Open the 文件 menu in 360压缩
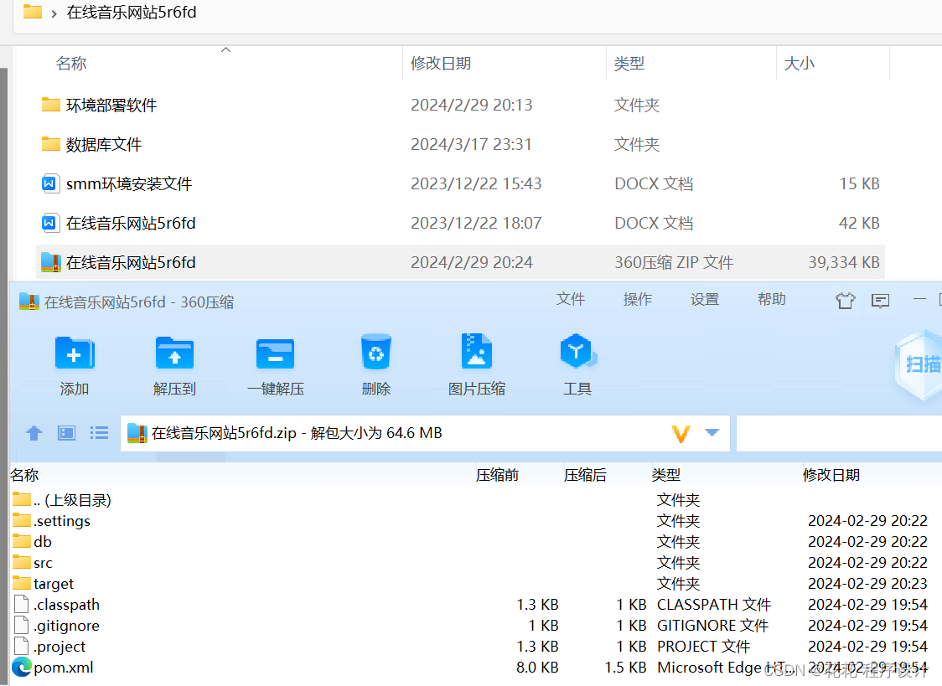The width and height of the screenshot is (942, 686). (x=571, y=299)
